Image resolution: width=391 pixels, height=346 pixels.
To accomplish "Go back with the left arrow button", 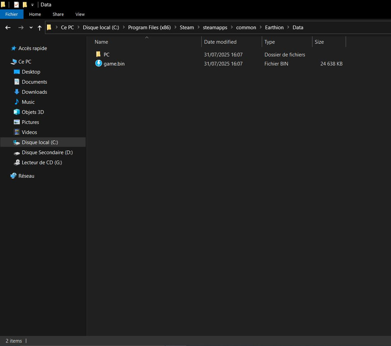I will (8, 27).
